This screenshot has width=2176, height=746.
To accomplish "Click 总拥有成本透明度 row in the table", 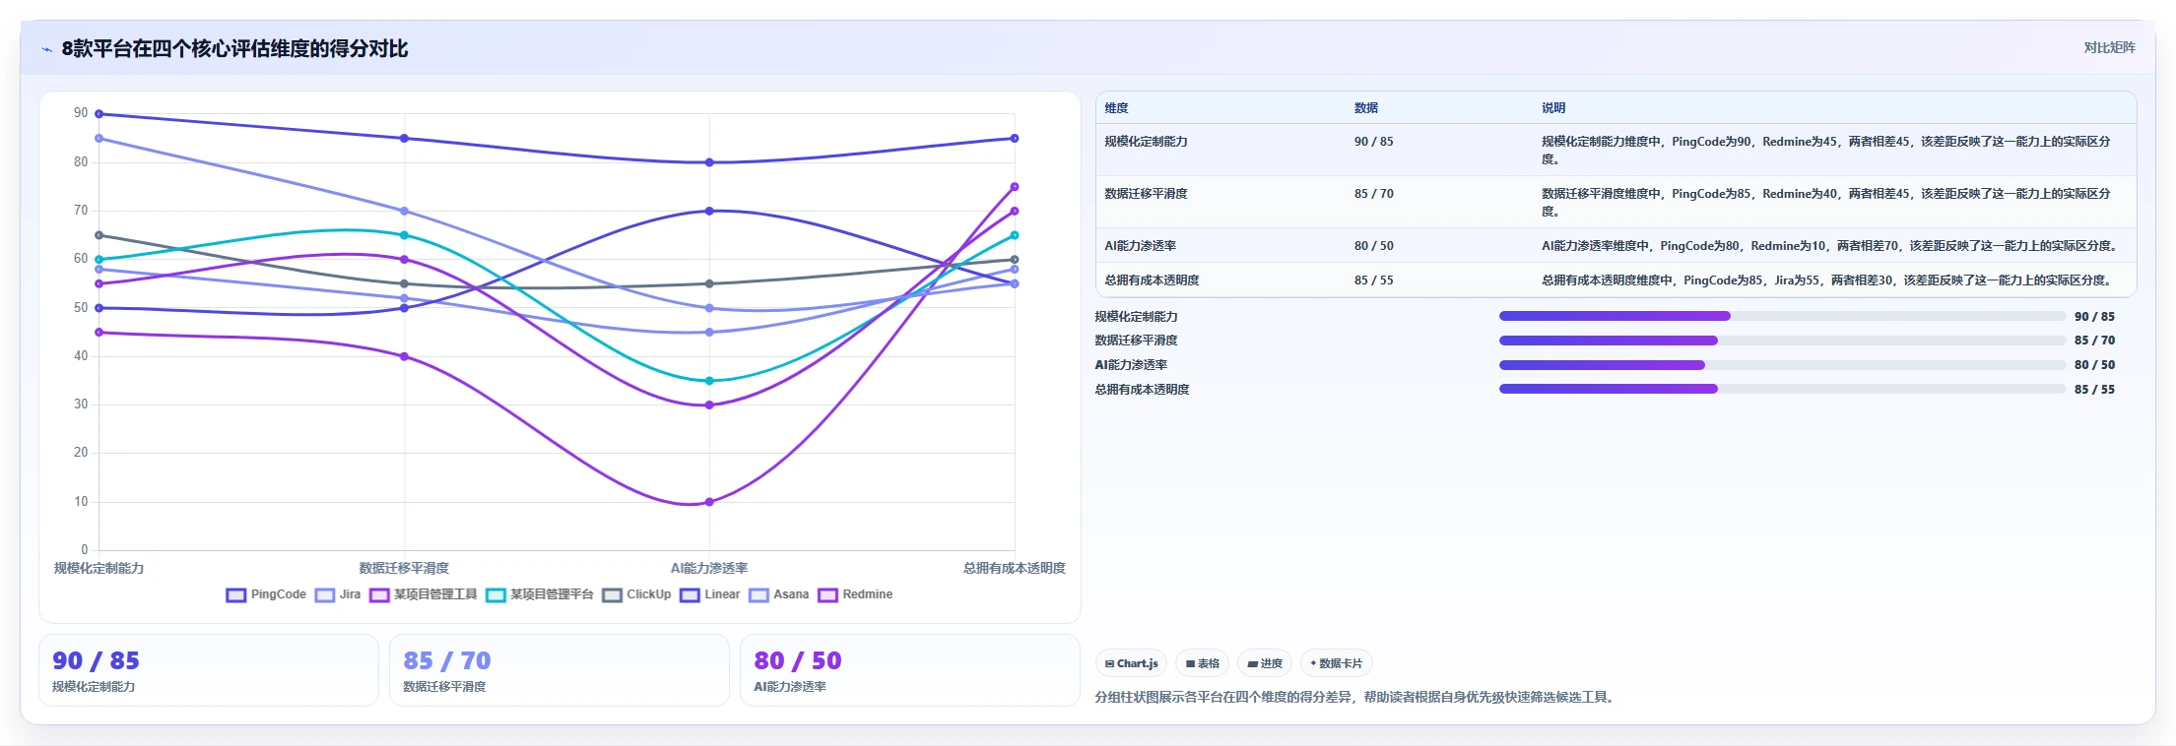I will (x=1616, y=280).
